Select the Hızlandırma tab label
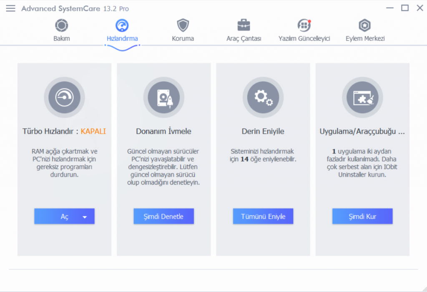Viewport: 427px width, 292px height. click(x=122, y=38)
